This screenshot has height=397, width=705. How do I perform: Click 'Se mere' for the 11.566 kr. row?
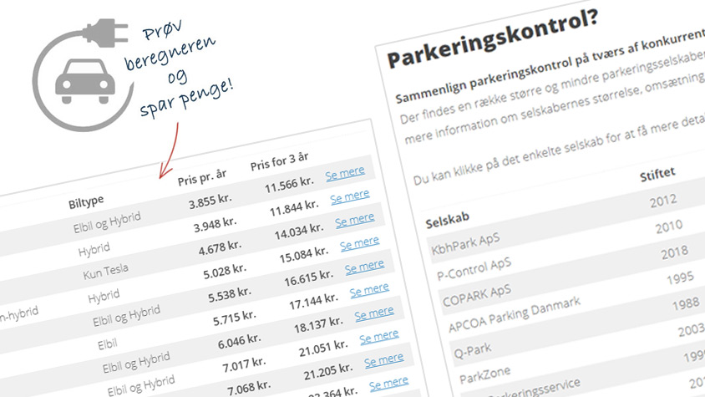(x=345, y=173)
